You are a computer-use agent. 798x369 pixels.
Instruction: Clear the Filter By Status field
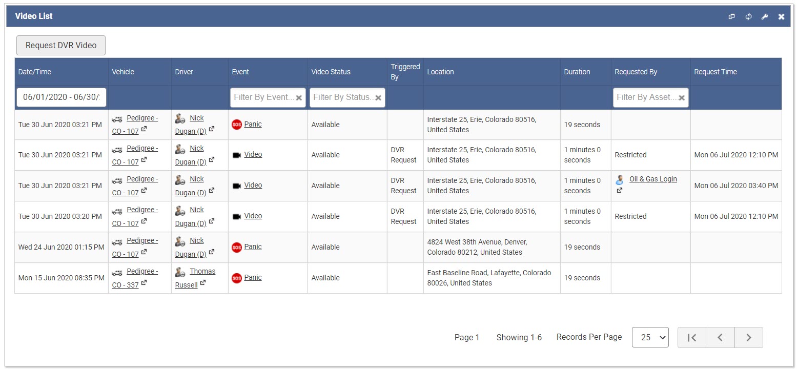[x=378, y=98]
